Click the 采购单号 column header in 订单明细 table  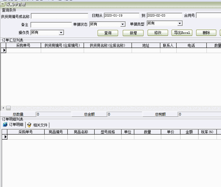tap(26, 132)
